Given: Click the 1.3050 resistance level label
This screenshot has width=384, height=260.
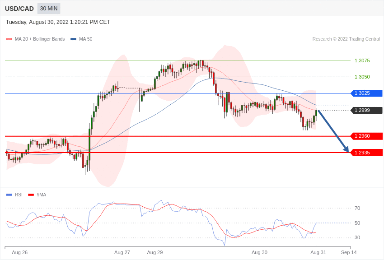Looking at the screenshot, I should coord(362,77).
